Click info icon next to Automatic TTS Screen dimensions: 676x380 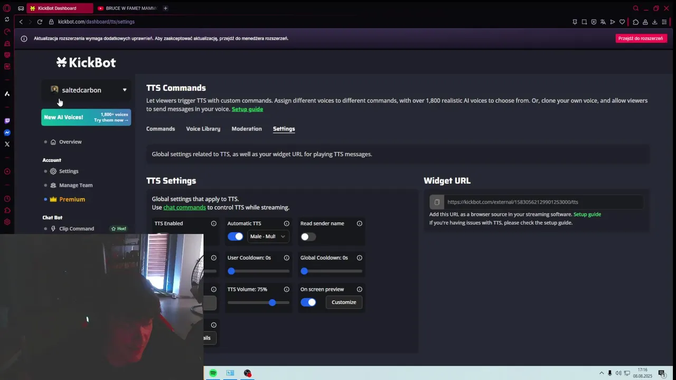pos(287,223)
